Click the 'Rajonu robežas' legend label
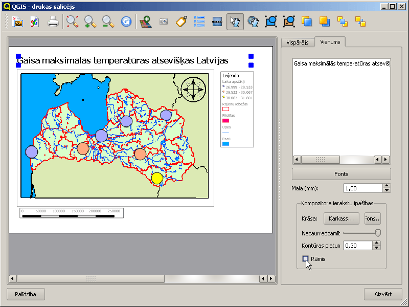The image size is (409, 307). pyautogui.click(x=235, y=104)
